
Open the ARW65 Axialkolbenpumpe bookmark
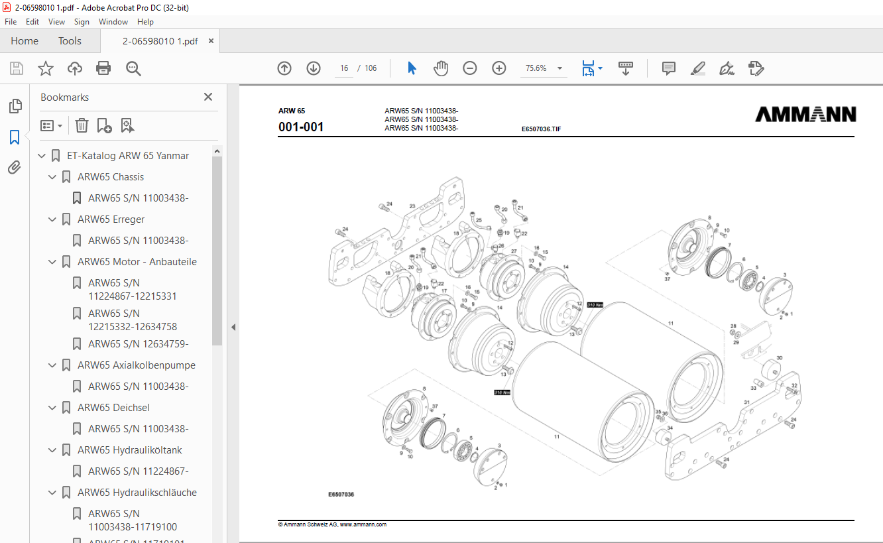(x=137, y=365)
